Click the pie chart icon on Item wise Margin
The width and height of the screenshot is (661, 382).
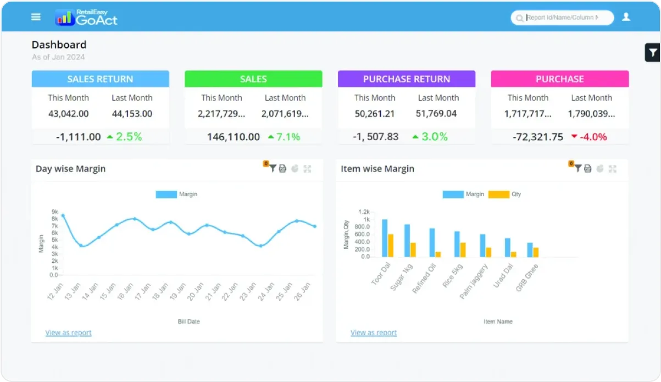599,168
